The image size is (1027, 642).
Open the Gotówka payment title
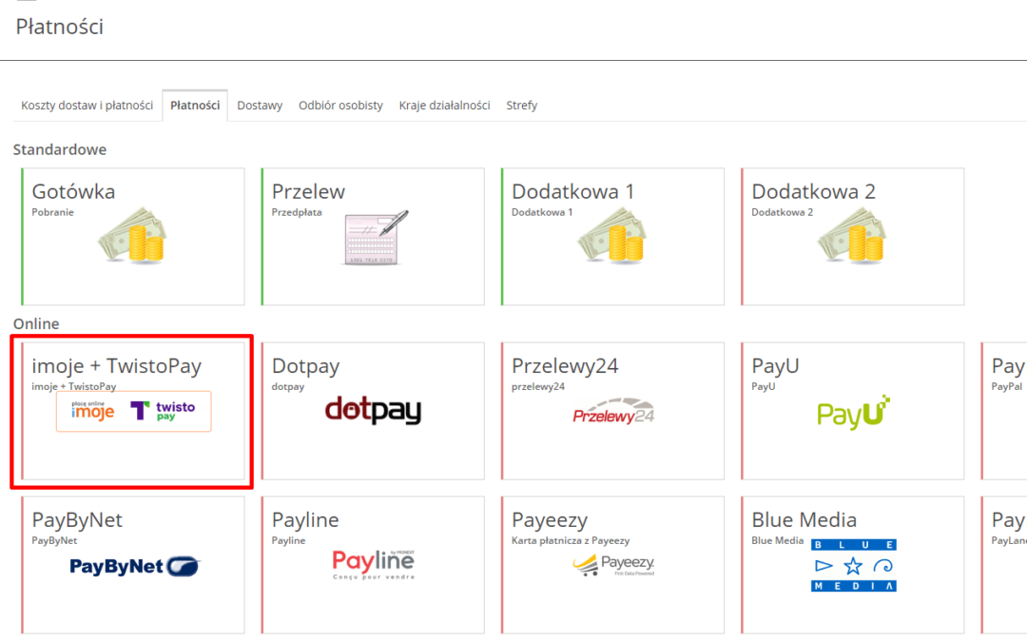point(73,191)
